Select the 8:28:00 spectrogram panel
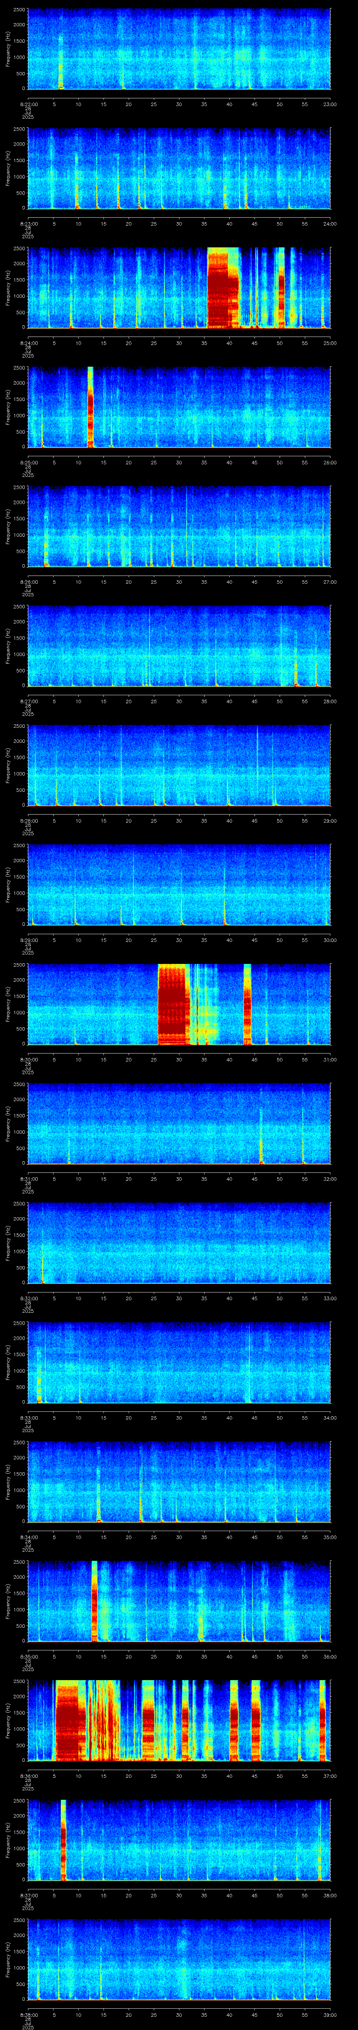Image resolution: width=358 pixels, height=2030 pixels. click(179, 765)
